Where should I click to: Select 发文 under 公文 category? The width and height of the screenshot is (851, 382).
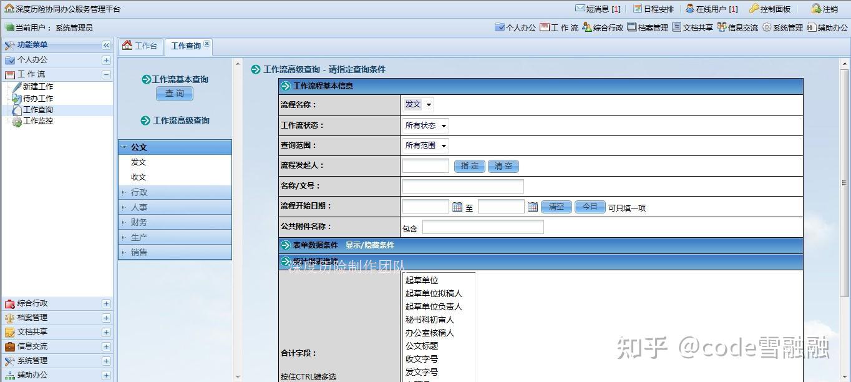(139, 162)
